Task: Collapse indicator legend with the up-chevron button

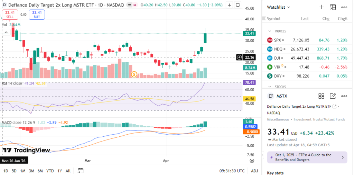Action: point(6,32)
